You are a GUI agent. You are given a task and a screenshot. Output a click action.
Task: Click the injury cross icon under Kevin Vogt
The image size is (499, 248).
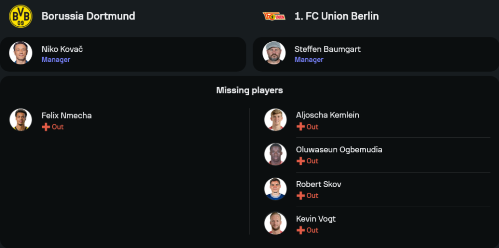[300, 230]
